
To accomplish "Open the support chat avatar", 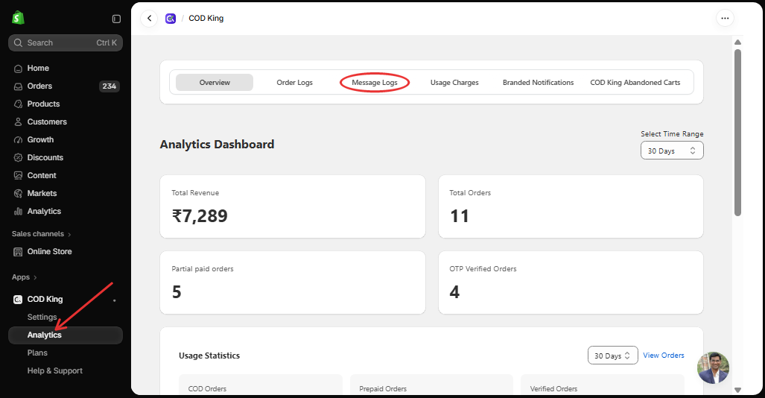I will (714, 367).
